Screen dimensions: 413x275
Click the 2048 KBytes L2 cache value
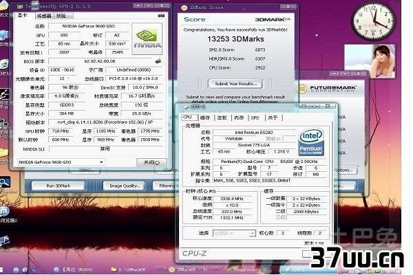point(306,212)
